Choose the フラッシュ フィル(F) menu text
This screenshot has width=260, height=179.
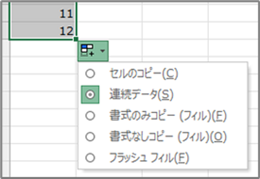click(149, 158)
